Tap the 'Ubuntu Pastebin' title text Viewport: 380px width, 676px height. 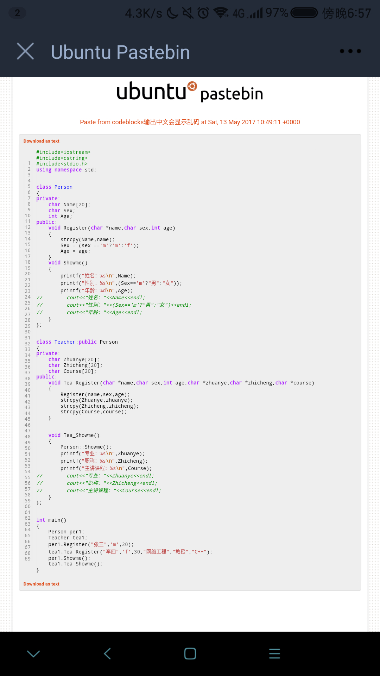120,52
